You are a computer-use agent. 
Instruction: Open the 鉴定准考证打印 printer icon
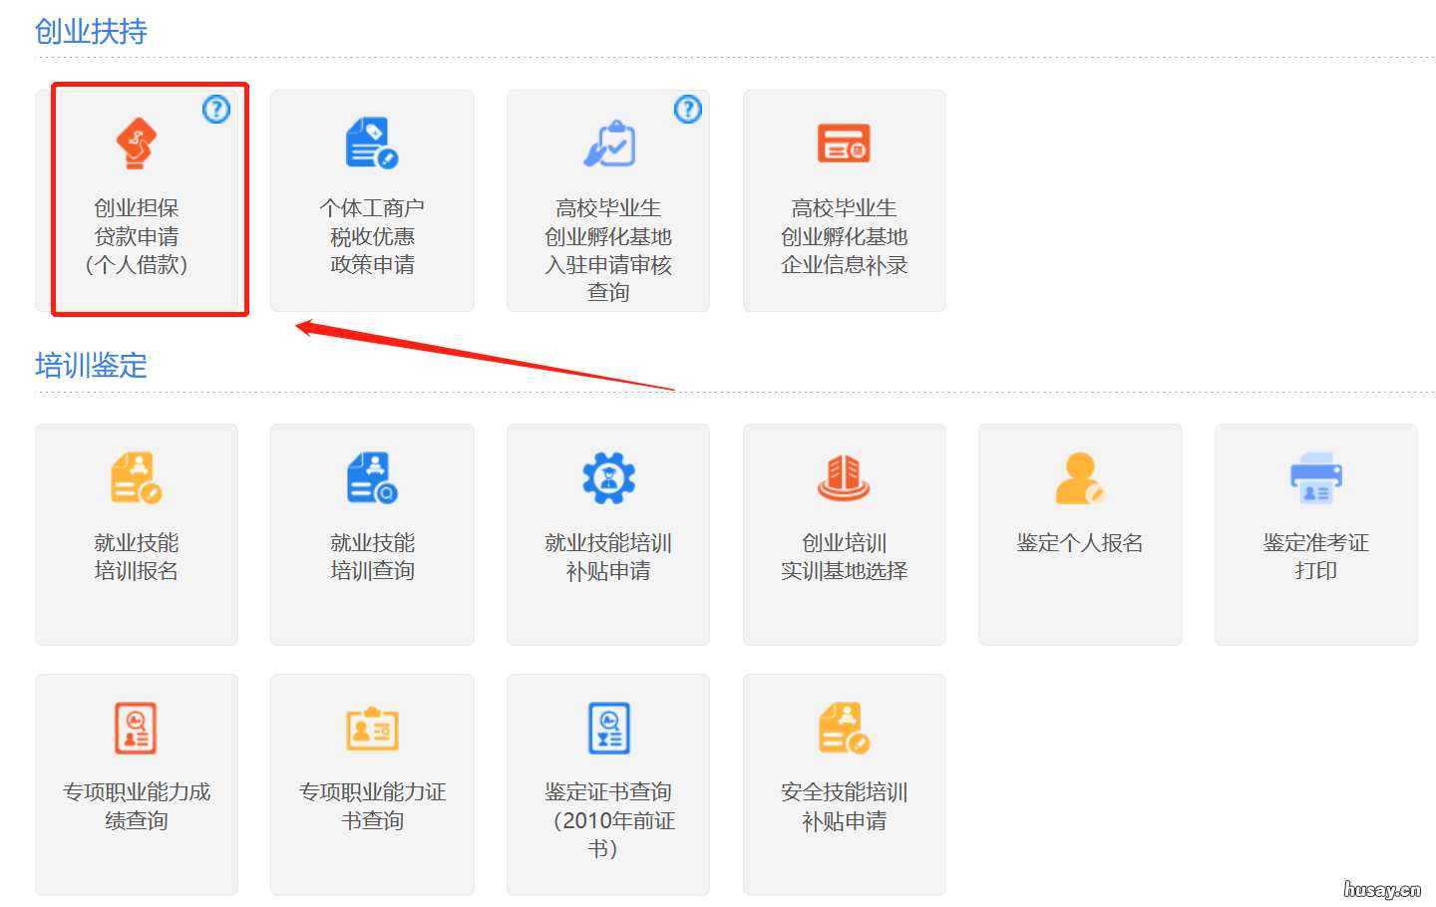coord(1315,478)
